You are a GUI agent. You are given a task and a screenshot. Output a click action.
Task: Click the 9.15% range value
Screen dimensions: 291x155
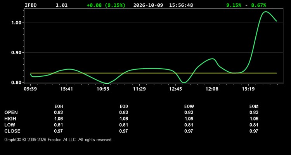coord(234,5)
